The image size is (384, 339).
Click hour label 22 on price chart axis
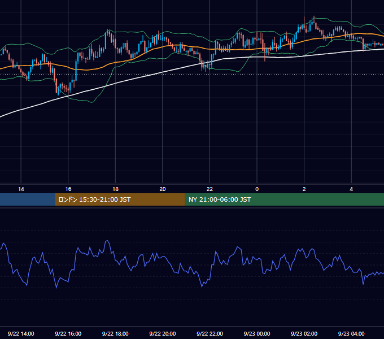pos(210,189)
